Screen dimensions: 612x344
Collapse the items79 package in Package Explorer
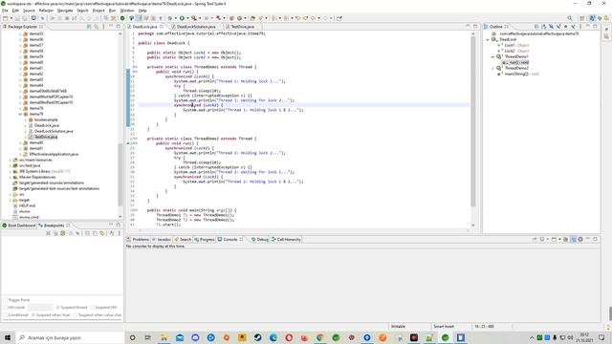(x=20, y=114)
